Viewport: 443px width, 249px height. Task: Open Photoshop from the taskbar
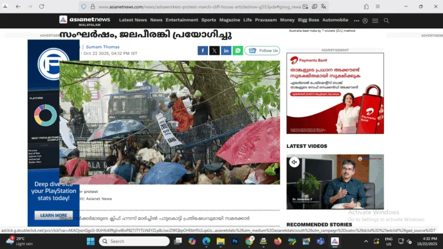point(234,241)
